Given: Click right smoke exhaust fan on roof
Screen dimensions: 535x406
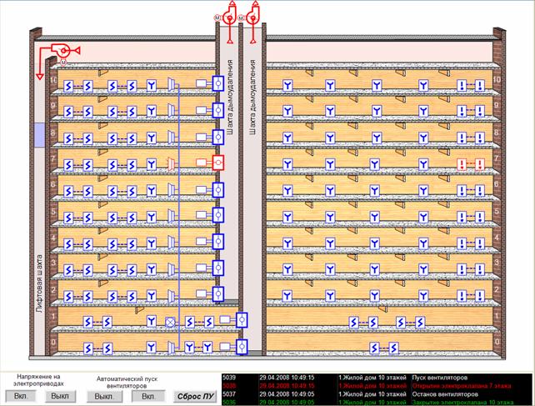Looking at the screenshot, I should pos(253,17).
